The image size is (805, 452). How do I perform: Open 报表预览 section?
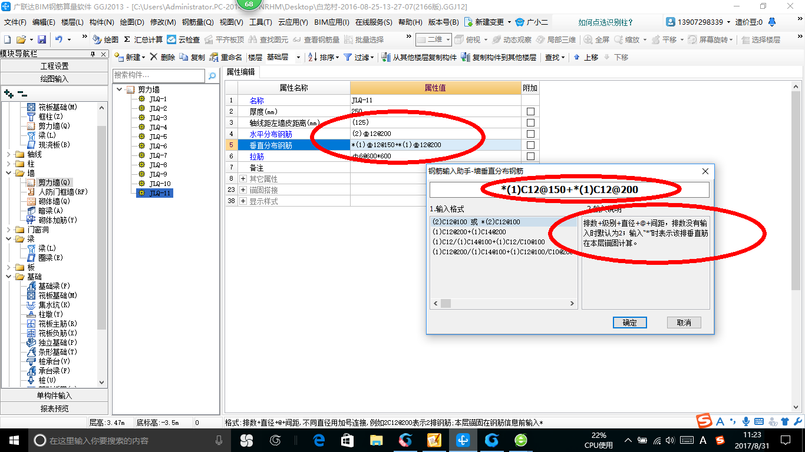[x=54, y=408]
